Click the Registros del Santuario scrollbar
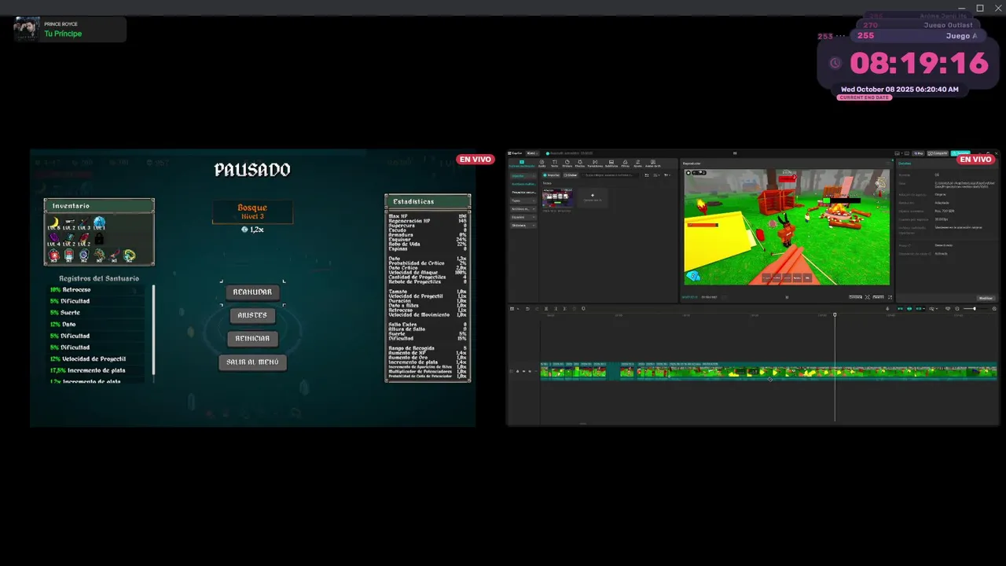 pos(153,329)
